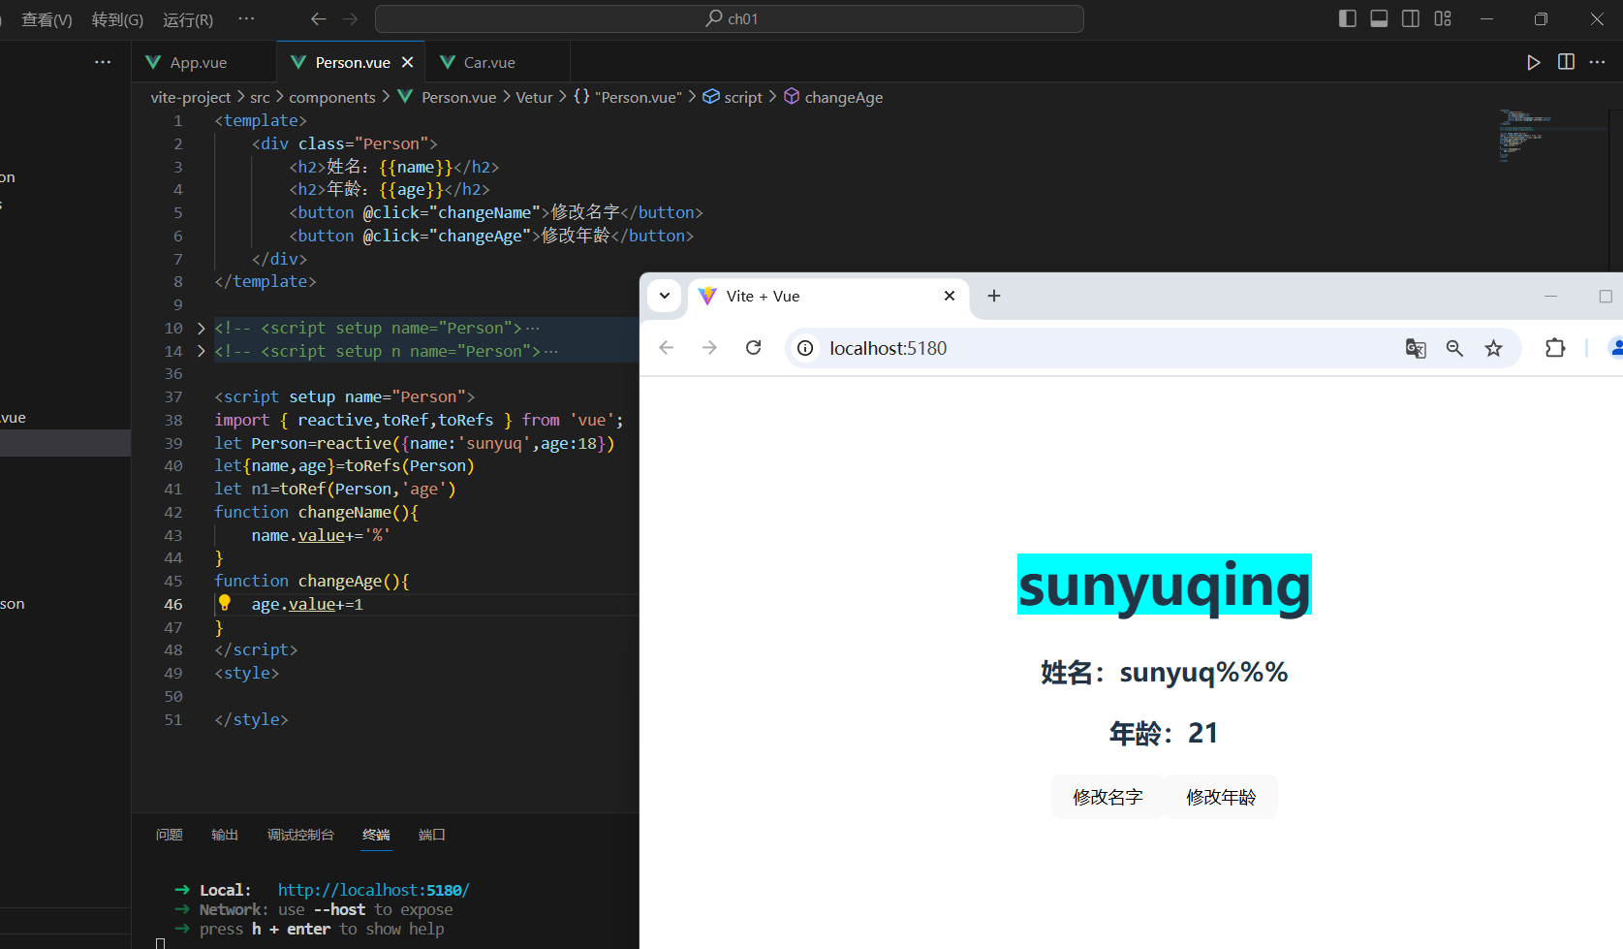Click the zoom magnifier icon in address bar
Image resolution: width=1623 pixels, height=949 pixels.
pos(1454,348)
